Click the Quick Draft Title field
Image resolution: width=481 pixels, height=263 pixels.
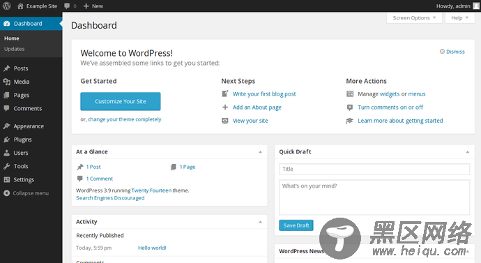click(374, 169)
